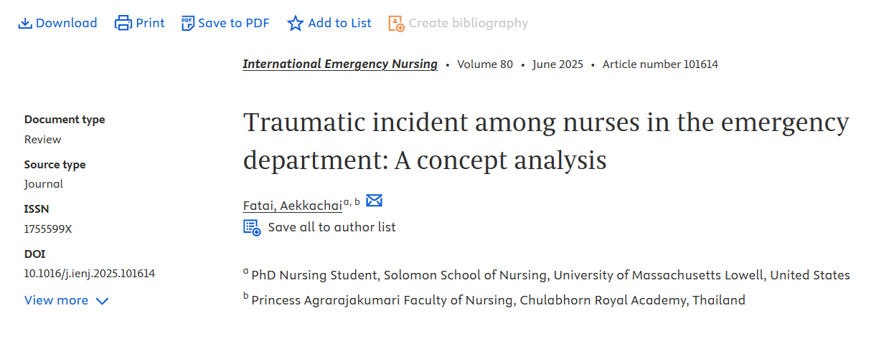Click the Save all to author list label

click(331, 227)
